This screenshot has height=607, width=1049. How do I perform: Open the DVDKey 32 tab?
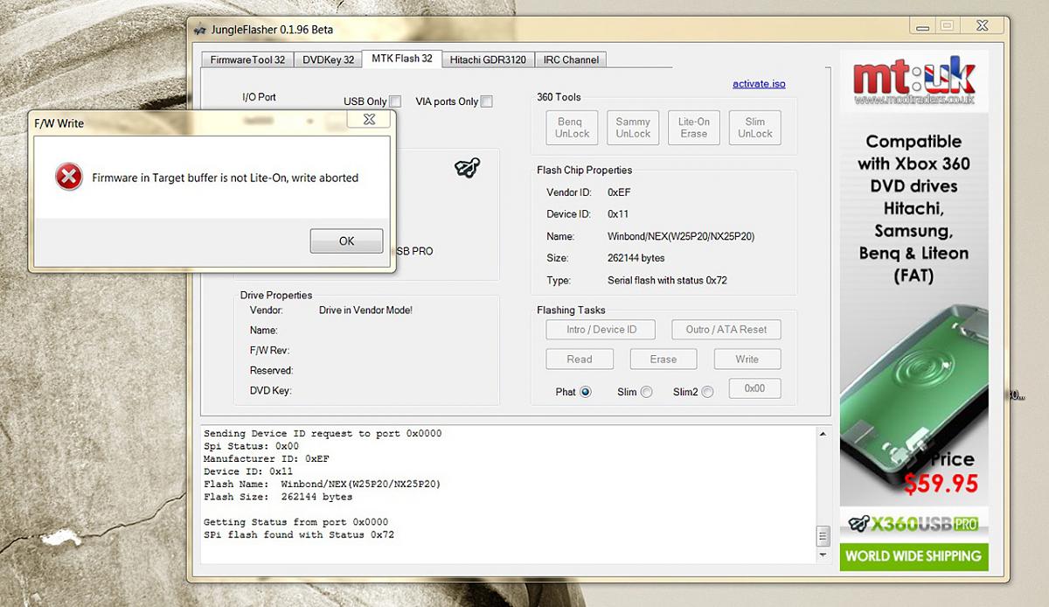tap(328, 59)
